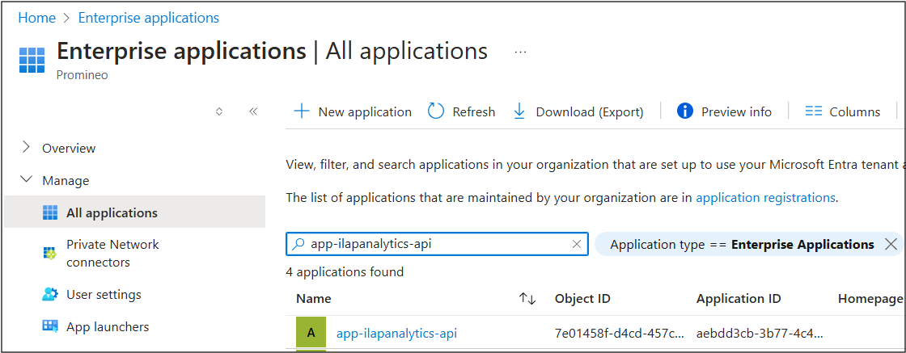Click the Download (Export) button
906x353 pixels.
click(x=578, y=112)
